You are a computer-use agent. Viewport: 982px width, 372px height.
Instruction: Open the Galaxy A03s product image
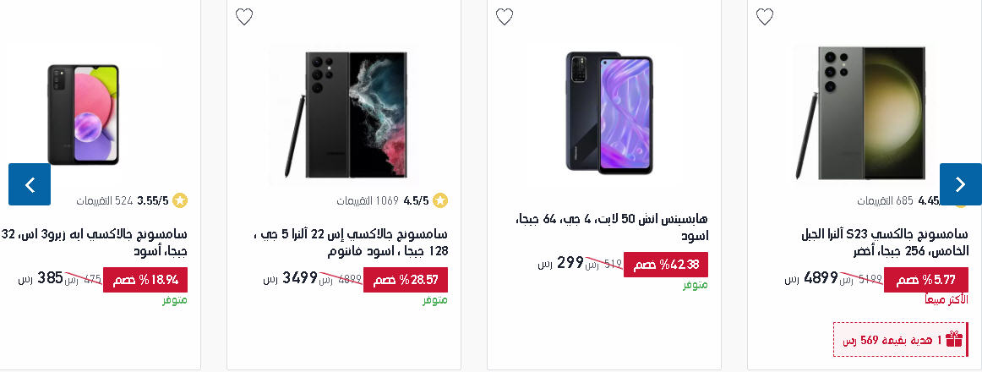84,115
